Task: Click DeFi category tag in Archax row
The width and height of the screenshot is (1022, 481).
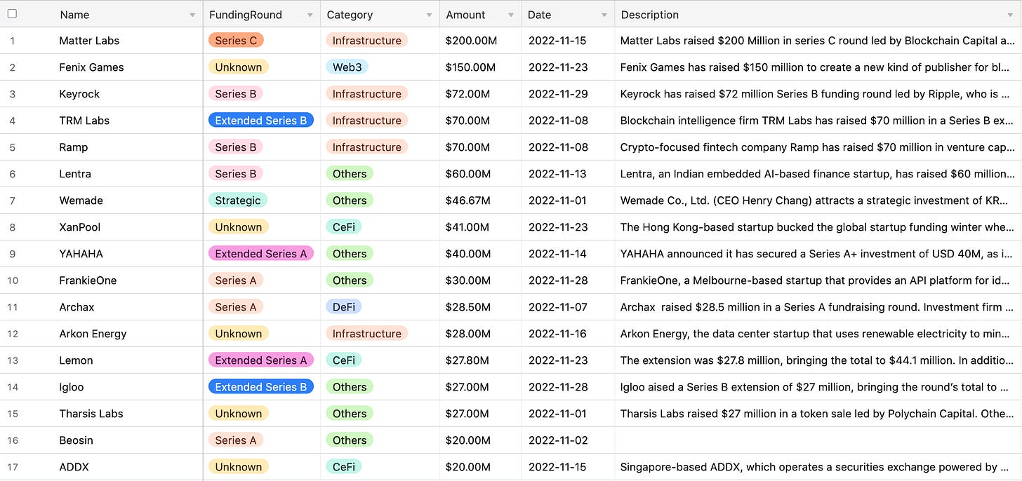Action: (344, 307)
